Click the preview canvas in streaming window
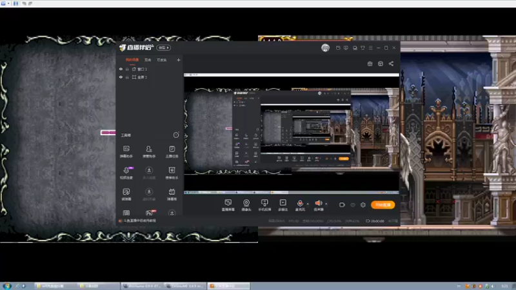 point(292,133)
